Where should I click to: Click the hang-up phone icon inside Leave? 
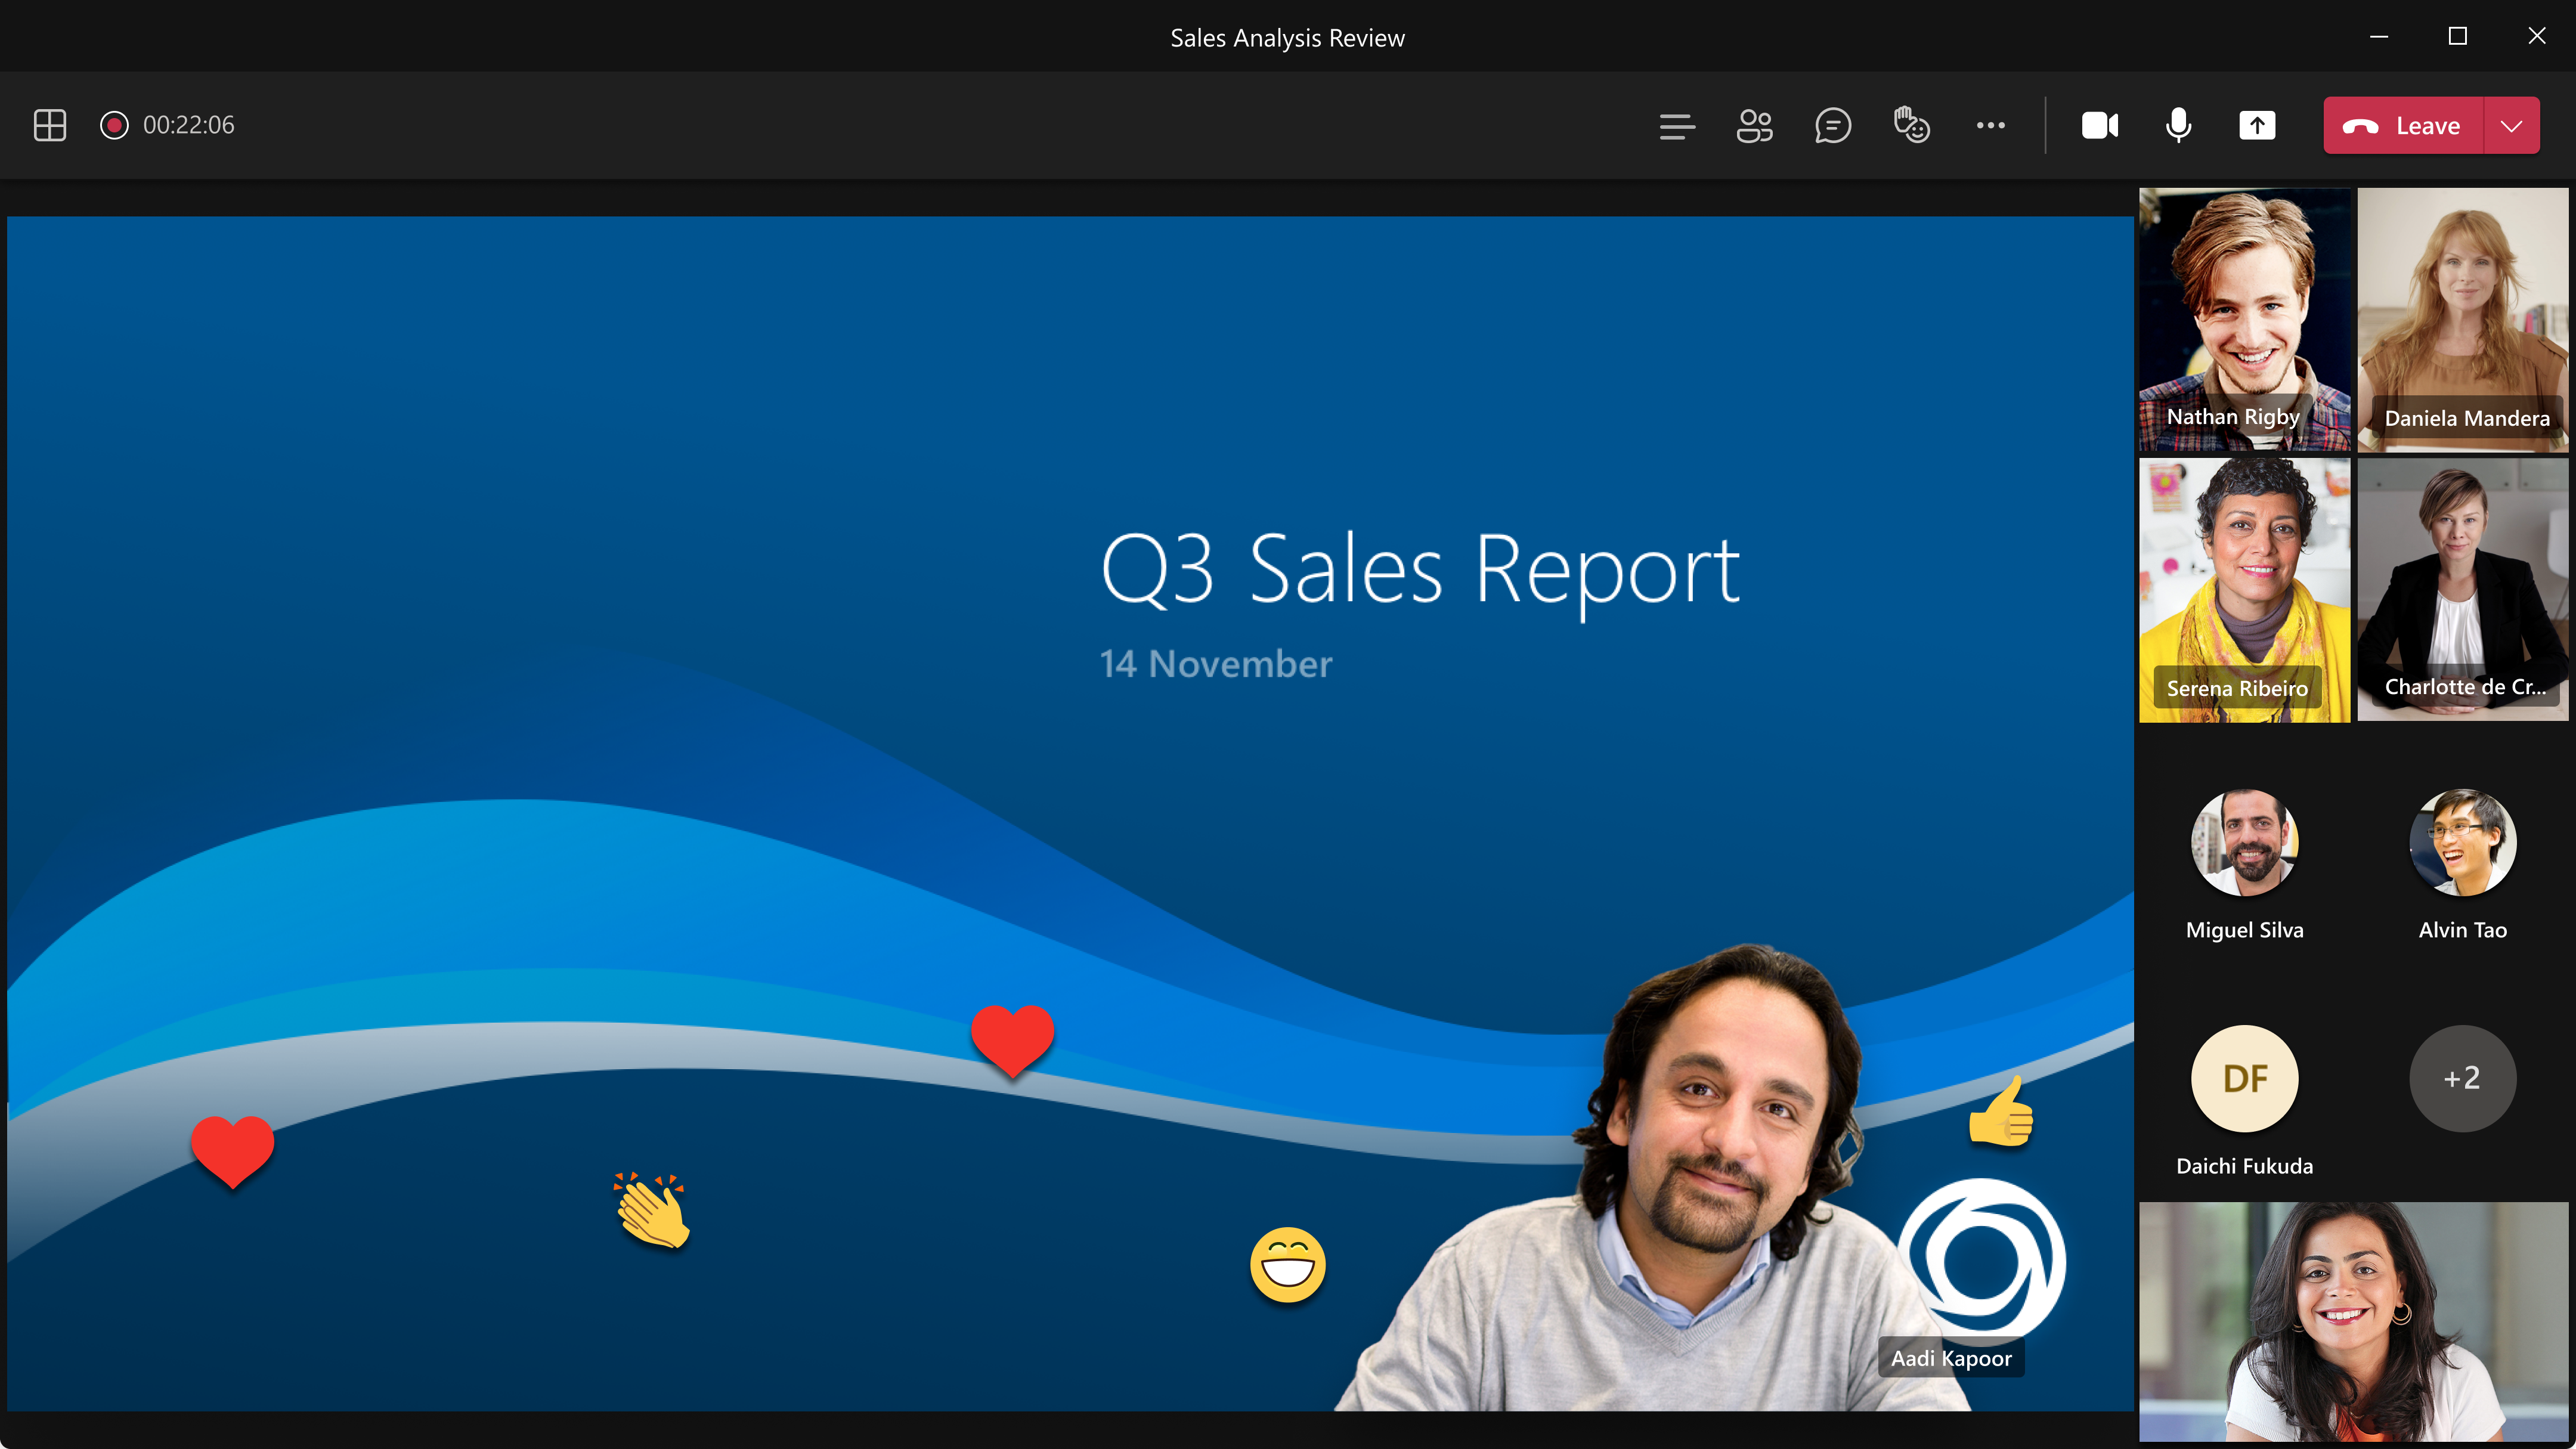click(2362, 125)
